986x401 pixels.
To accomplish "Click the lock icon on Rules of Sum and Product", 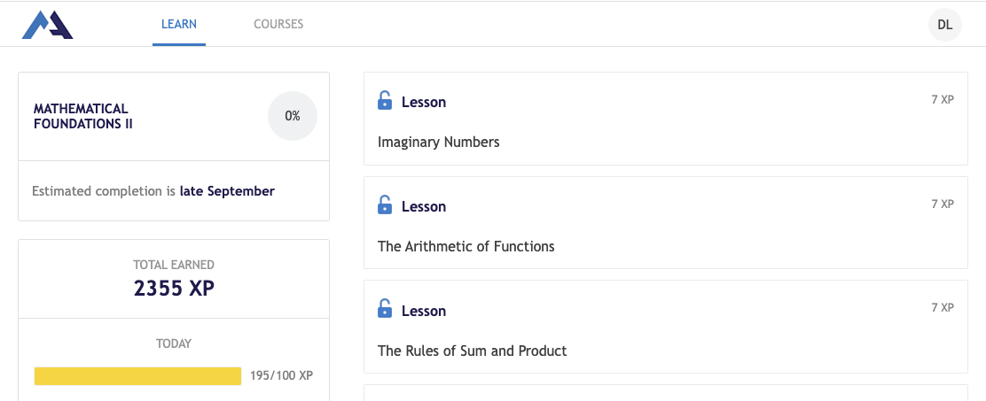I will 385,310.
